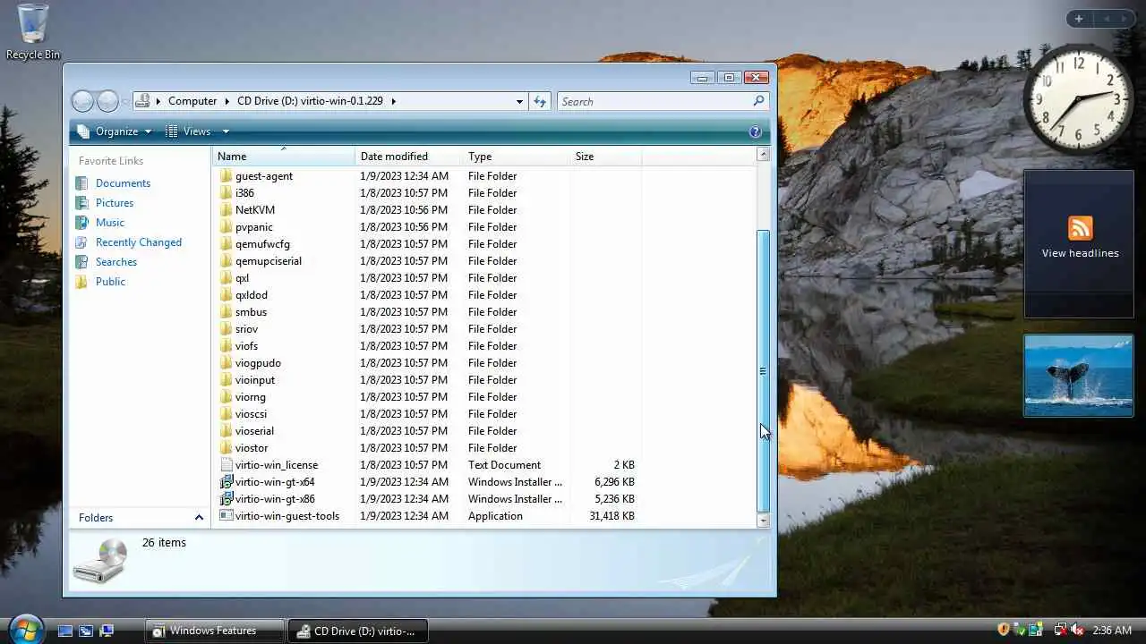Click the Back navigation arrow
Screen dimensions: 1146x644
[x=82, y=101]
